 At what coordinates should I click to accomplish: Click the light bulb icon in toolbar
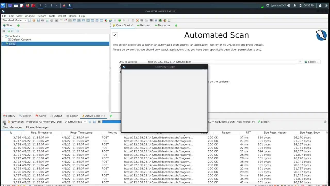(115, 20)
